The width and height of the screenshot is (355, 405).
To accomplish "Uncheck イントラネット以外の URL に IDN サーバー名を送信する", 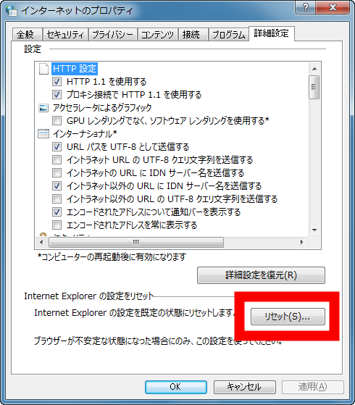I will [x=57, y=185].
